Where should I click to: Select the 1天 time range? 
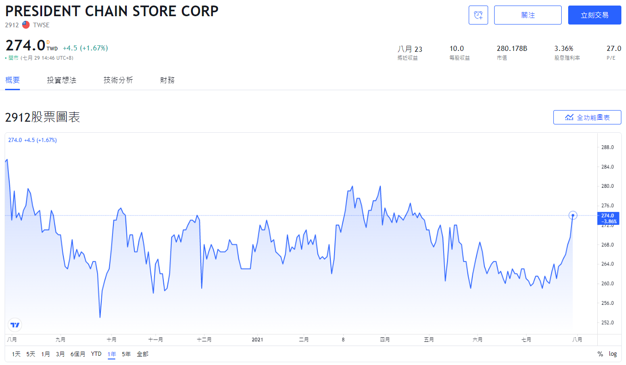(x=16, y=354)
